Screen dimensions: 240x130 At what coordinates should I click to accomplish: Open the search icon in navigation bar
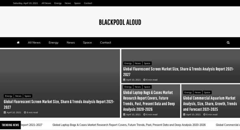[x=228, y=43]
